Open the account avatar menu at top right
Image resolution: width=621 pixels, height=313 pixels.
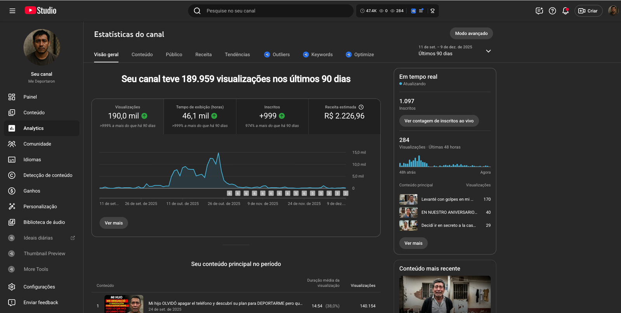(x=613, y=11)
